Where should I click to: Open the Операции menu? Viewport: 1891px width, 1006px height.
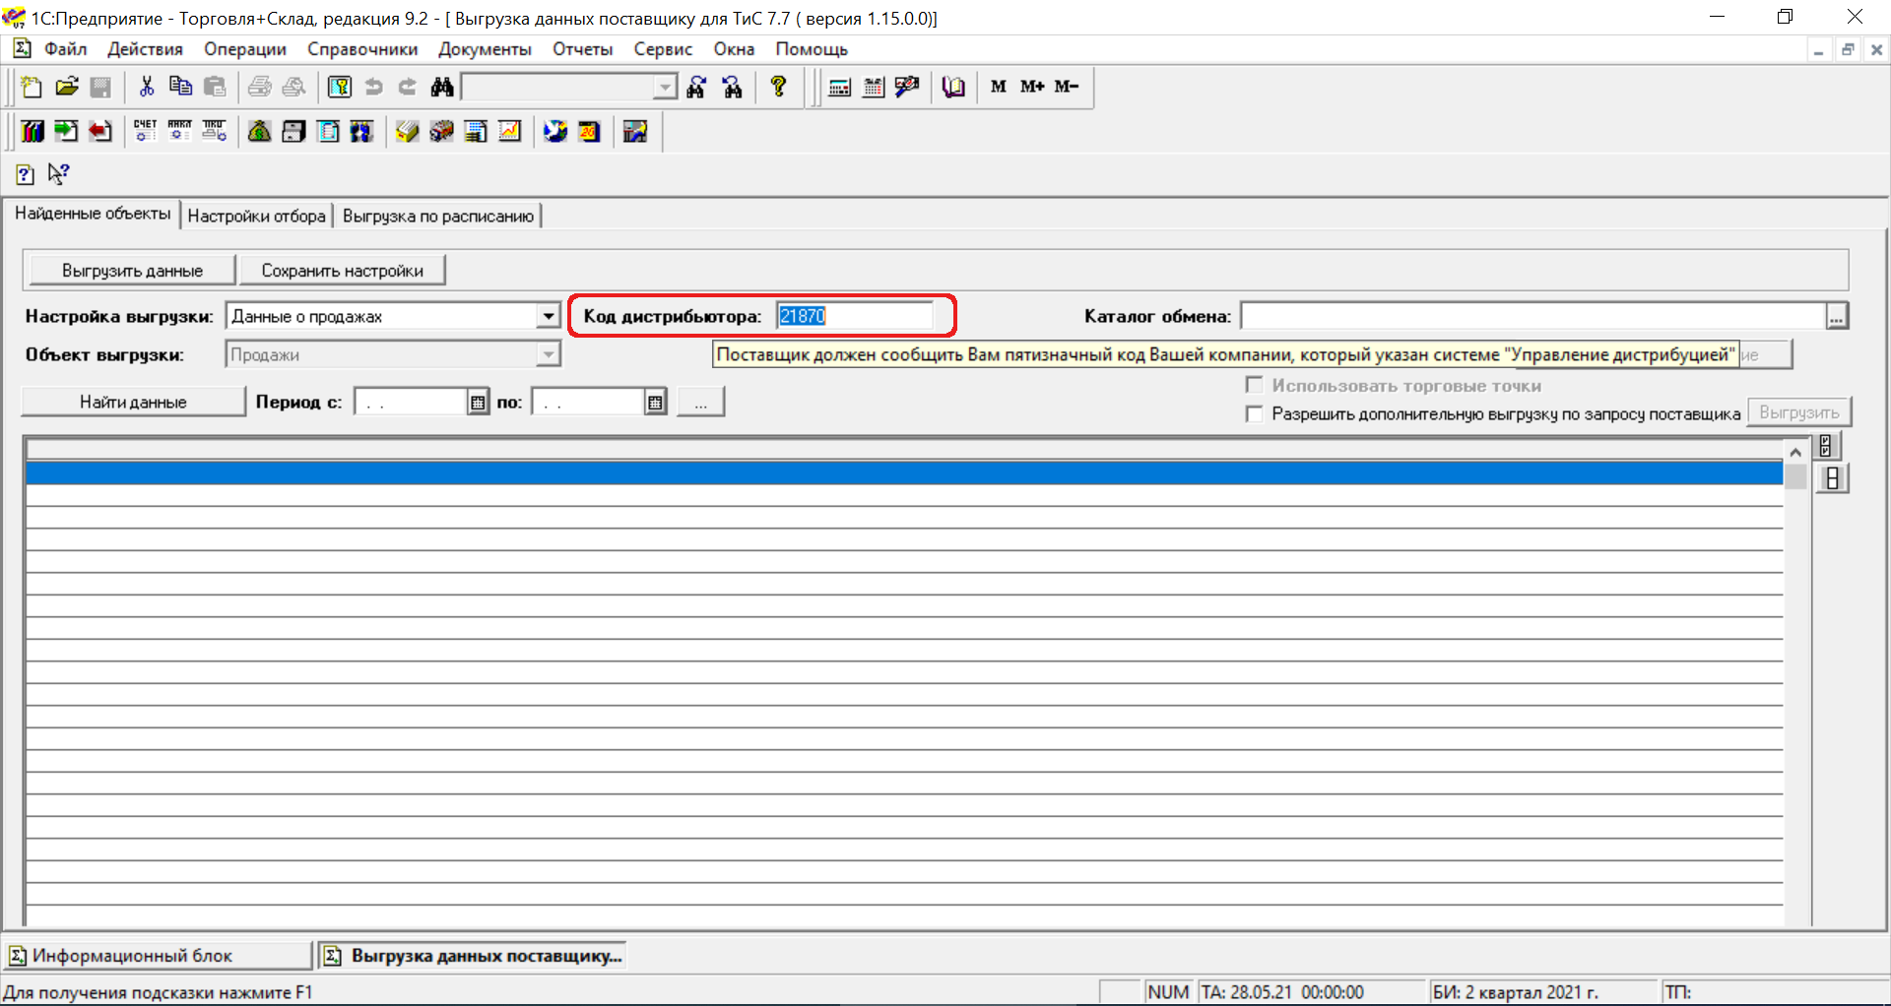coord(245,49)
